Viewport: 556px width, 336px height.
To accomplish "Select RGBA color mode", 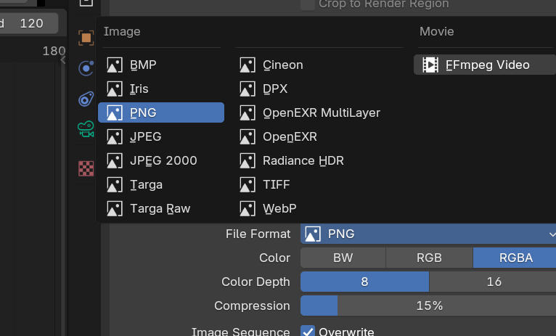I will tap(515, 258).
